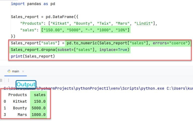
Task: Place cursor on 'import pandas as pd' line
Action: pos(33,4)
